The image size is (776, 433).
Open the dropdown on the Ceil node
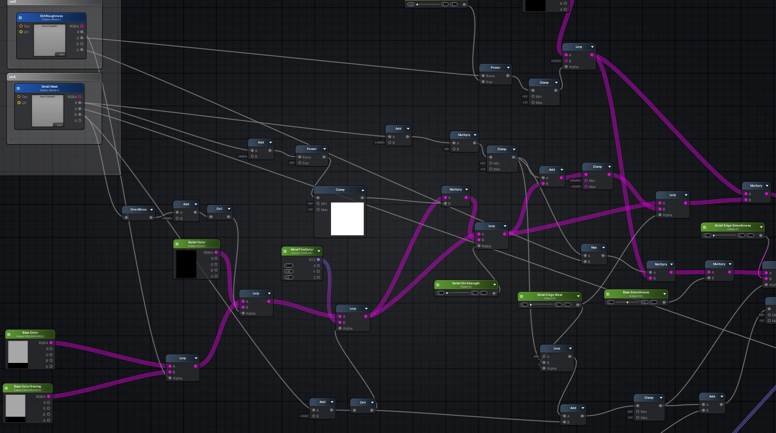[229, 208]
